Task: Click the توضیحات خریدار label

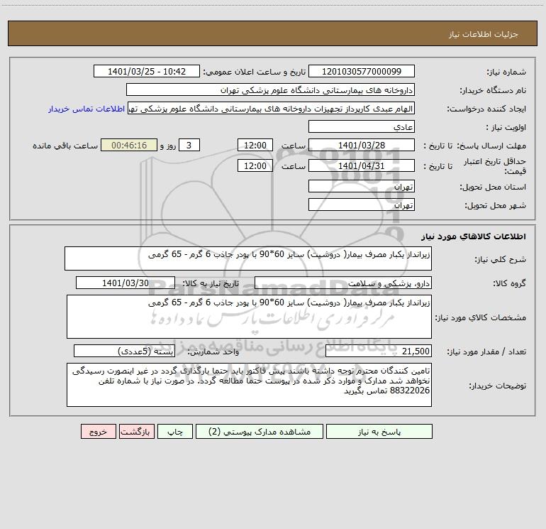Action: (498, 386)
